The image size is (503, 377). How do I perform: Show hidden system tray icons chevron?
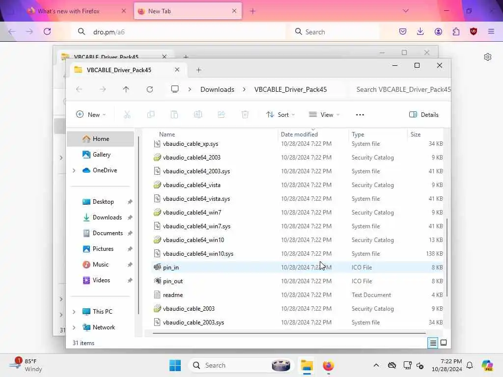click(376, 365)
